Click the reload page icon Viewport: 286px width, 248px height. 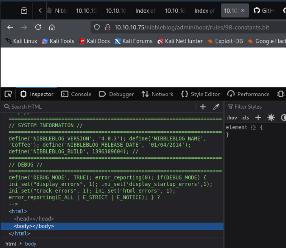tap(38, 28)
